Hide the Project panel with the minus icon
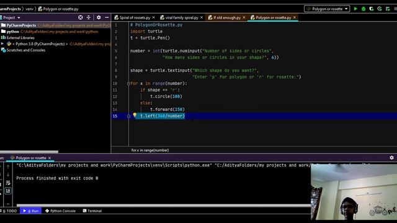 coord(107,17)
